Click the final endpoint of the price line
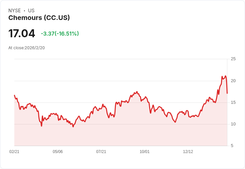 (x=227, y=93)
